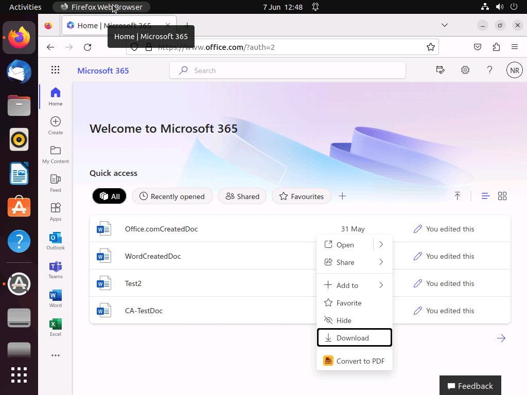Image resolution: width=527 pixels, height=395 pixels.
Task: Switch to list view layout
Action: pyautogui.click(x=485, y=196)
